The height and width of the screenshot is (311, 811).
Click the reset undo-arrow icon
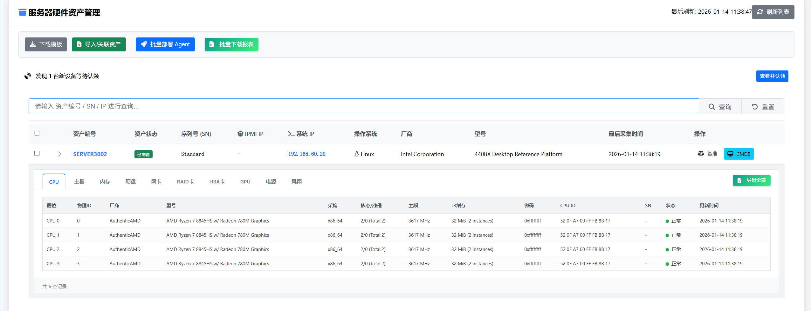[x=755, y=107]
